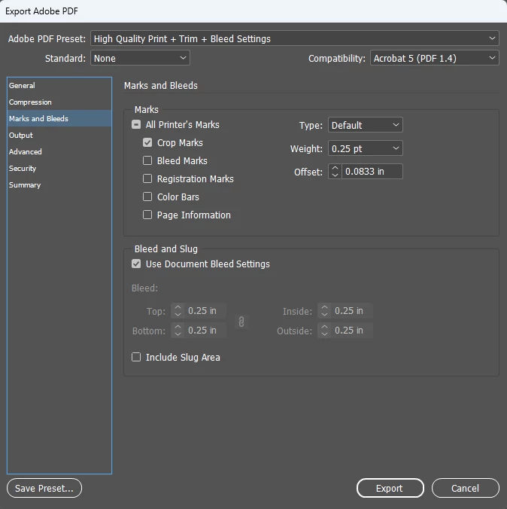Viewport: 507px width, 509px height.
Task: Click the Offset value field
Action: (x=372, y=172)
